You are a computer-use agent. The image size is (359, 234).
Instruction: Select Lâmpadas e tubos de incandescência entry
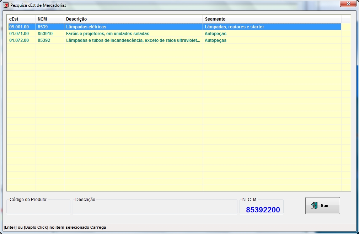coord(133,40)
